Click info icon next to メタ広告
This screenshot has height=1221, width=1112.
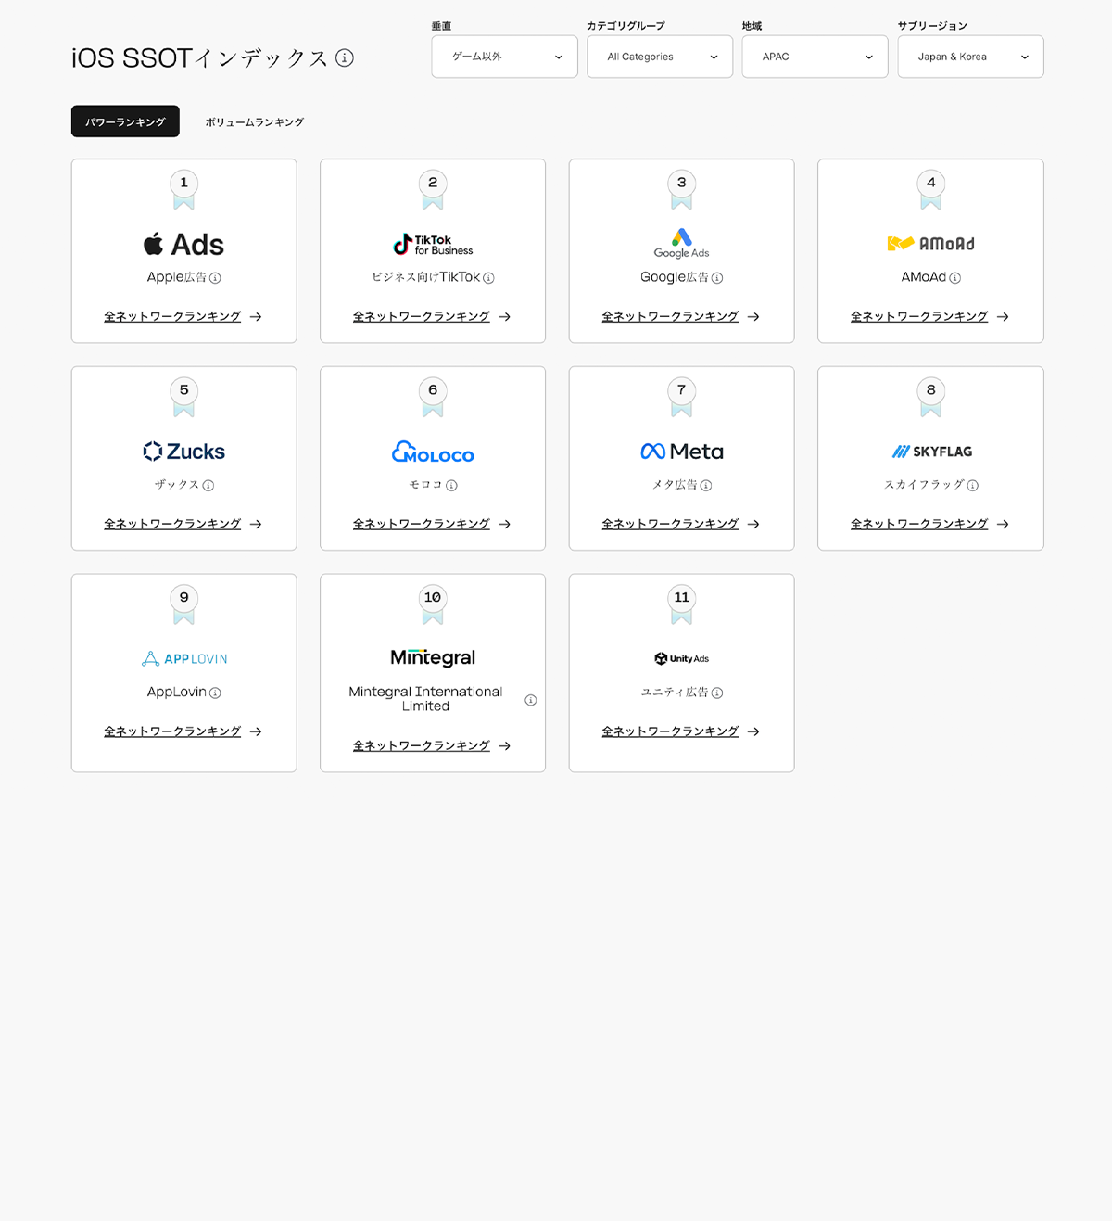706,486
